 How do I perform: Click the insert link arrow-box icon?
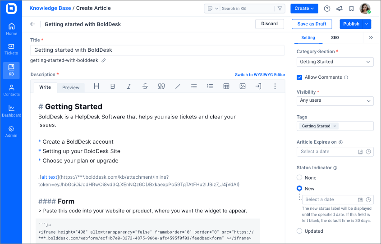click(x=258, y=86)
